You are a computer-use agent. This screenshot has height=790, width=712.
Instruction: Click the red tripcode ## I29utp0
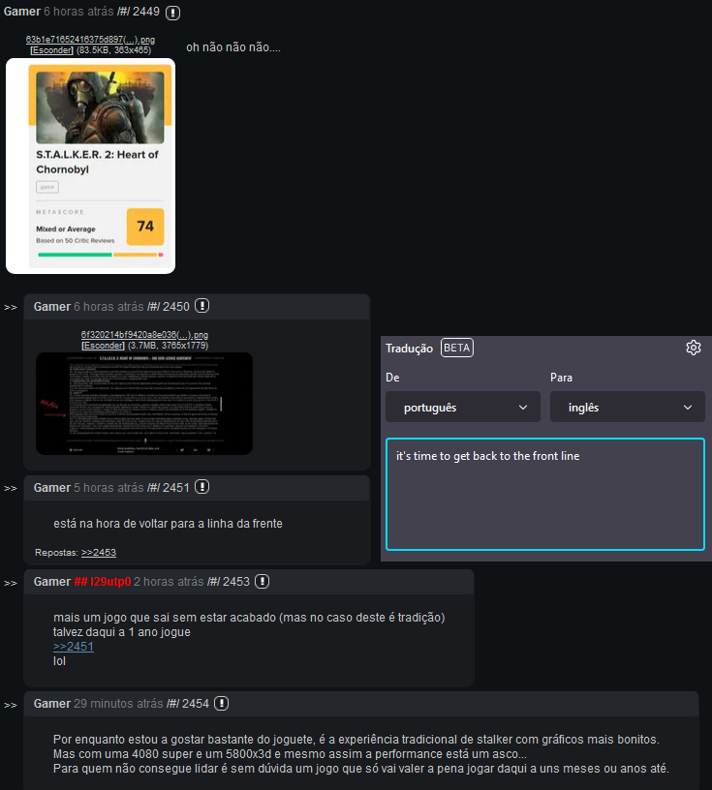[103, 582]
